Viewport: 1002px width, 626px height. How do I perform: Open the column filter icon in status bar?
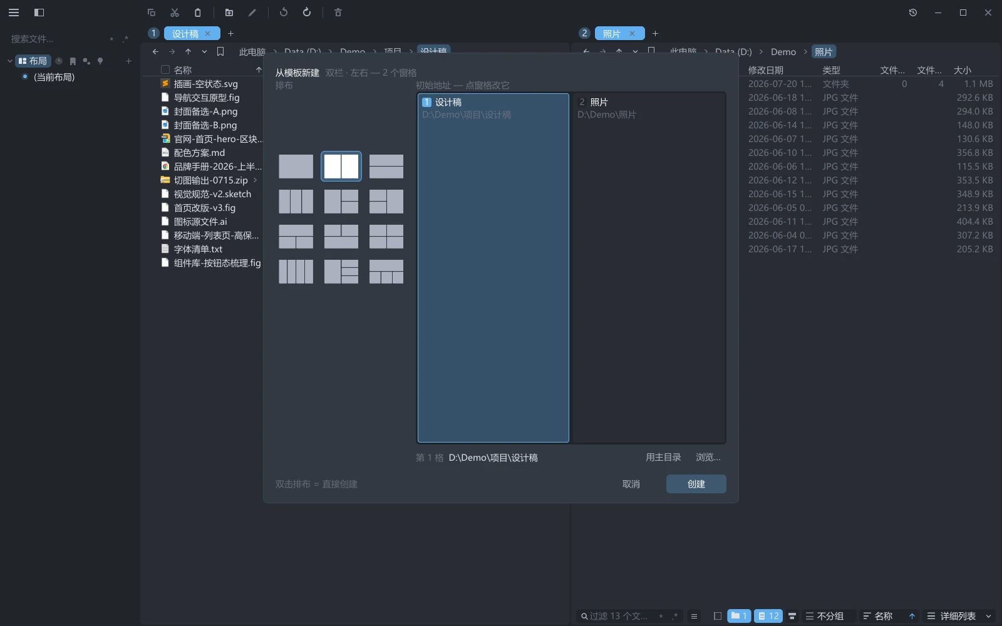tap(792, 616)
